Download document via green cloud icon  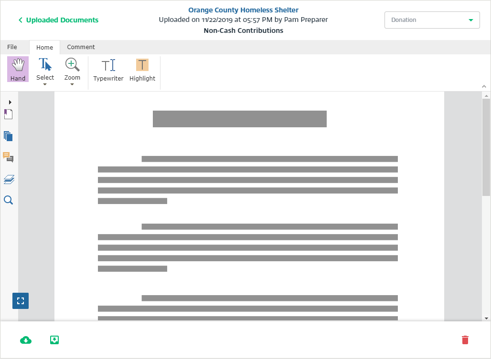click(26, 340)
